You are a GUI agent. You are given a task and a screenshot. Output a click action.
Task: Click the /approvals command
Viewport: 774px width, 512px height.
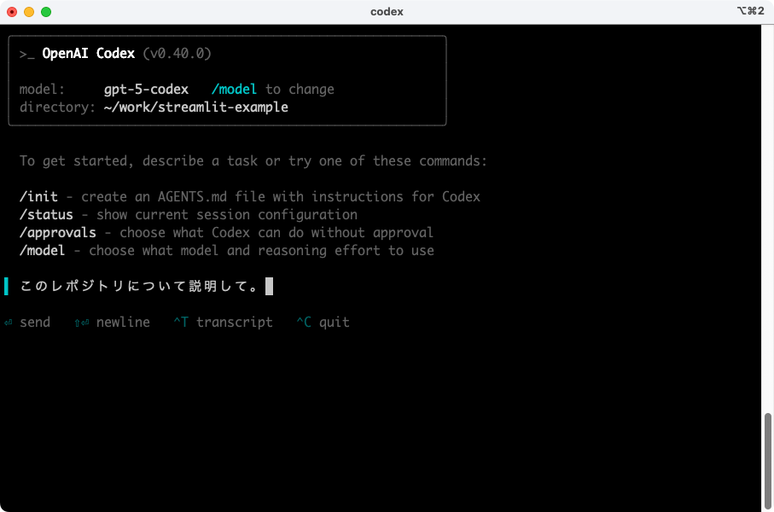click(58, 233)
